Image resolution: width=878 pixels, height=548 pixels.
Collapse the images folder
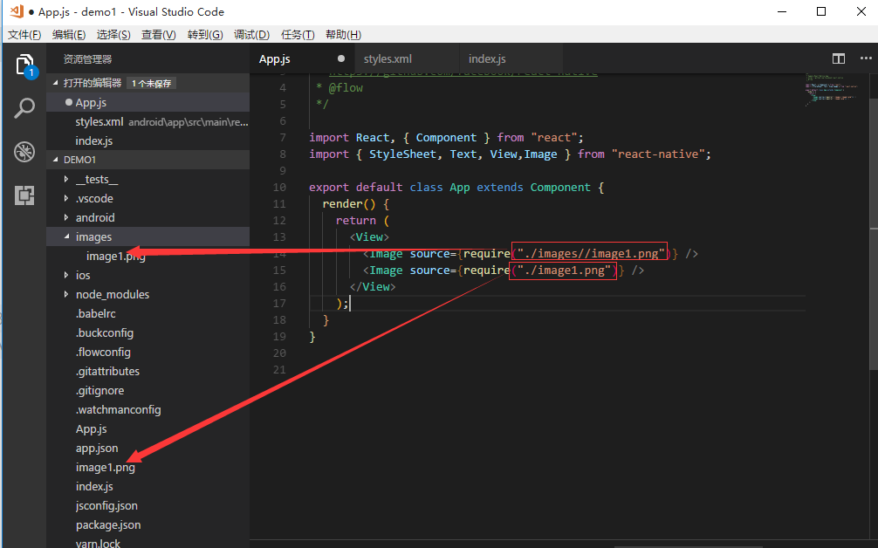(66, 236)
